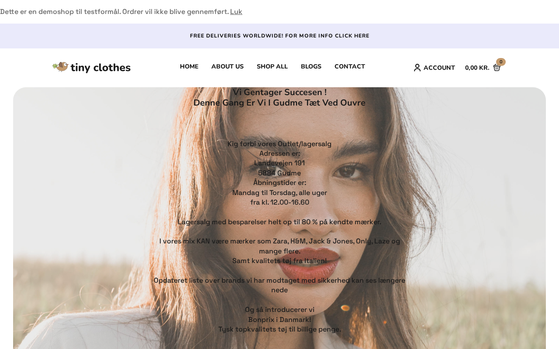Click the cart item count badge

(501, 62)
